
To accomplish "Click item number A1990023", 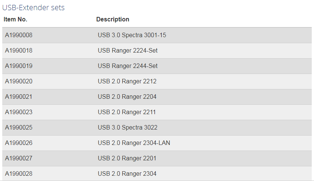I will point(19,112).
